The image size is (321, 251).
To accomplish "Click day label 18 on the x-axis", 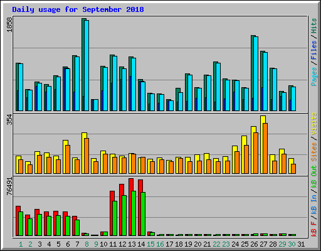I will (x=179, y=244).
